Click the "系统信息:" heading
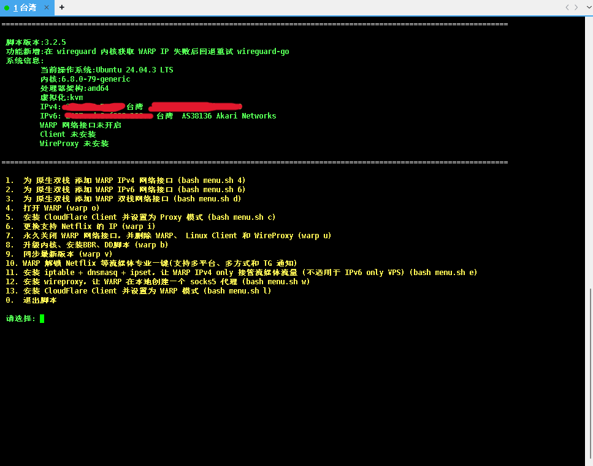Image resolution: width=593 pixels, height=466 pixels. click(25, 61)
